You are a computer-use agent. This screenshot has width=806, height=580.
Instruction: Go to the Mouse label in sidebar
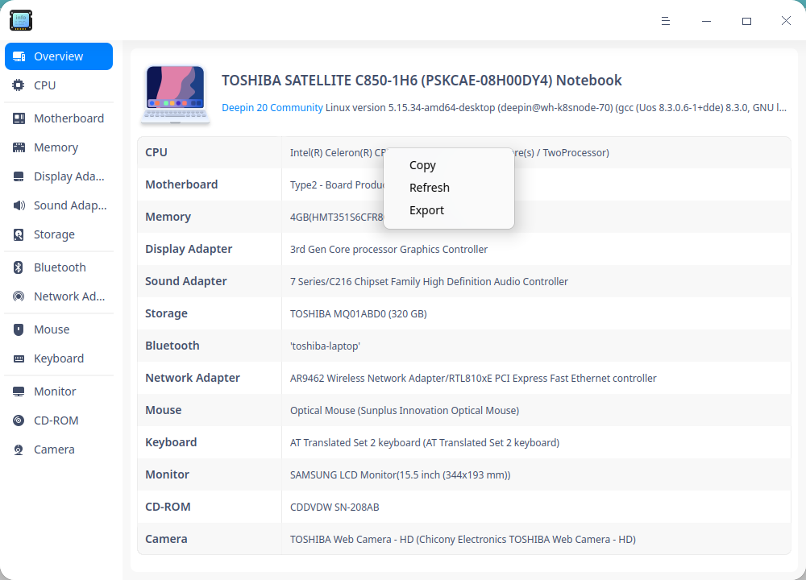pos(52,329)
